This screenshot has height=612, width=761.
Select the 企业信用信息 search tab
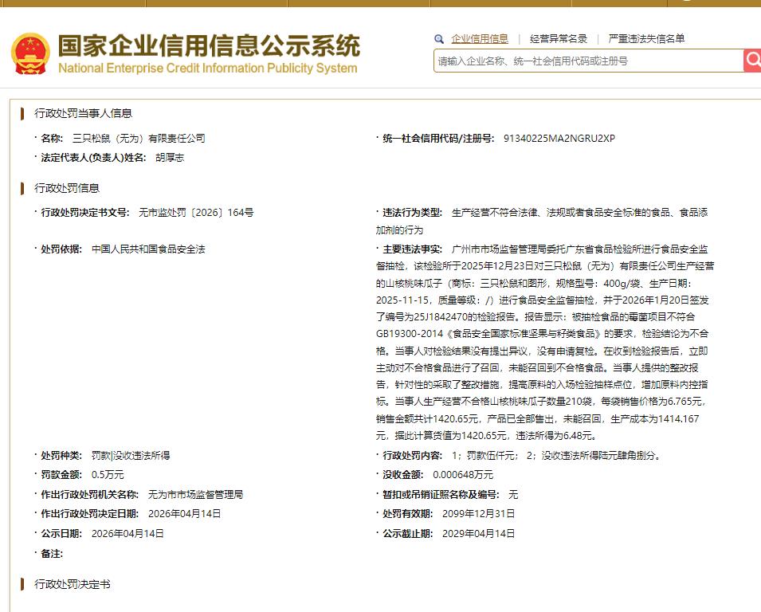coord(480,39)
